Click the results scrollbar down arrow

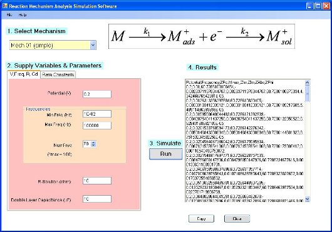click(308, 199)
